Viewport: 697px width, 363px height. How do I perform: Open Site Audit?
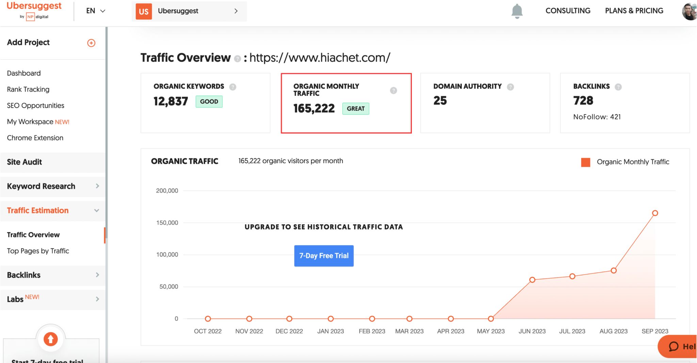tap(53, 162)
